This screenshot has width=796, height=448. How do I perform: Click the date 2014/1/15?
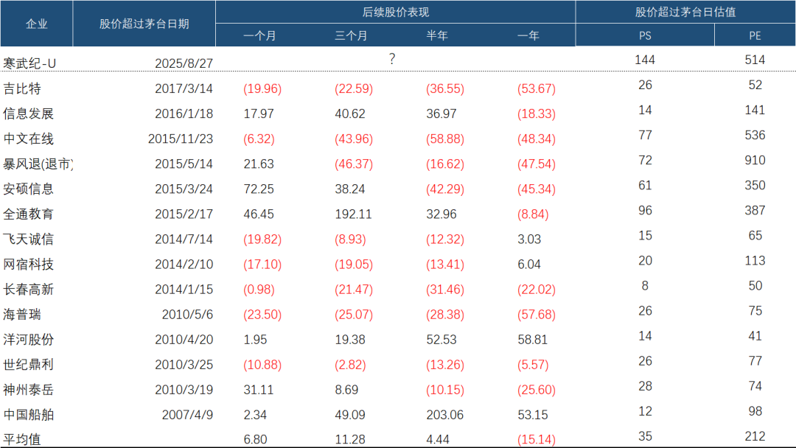184,289
